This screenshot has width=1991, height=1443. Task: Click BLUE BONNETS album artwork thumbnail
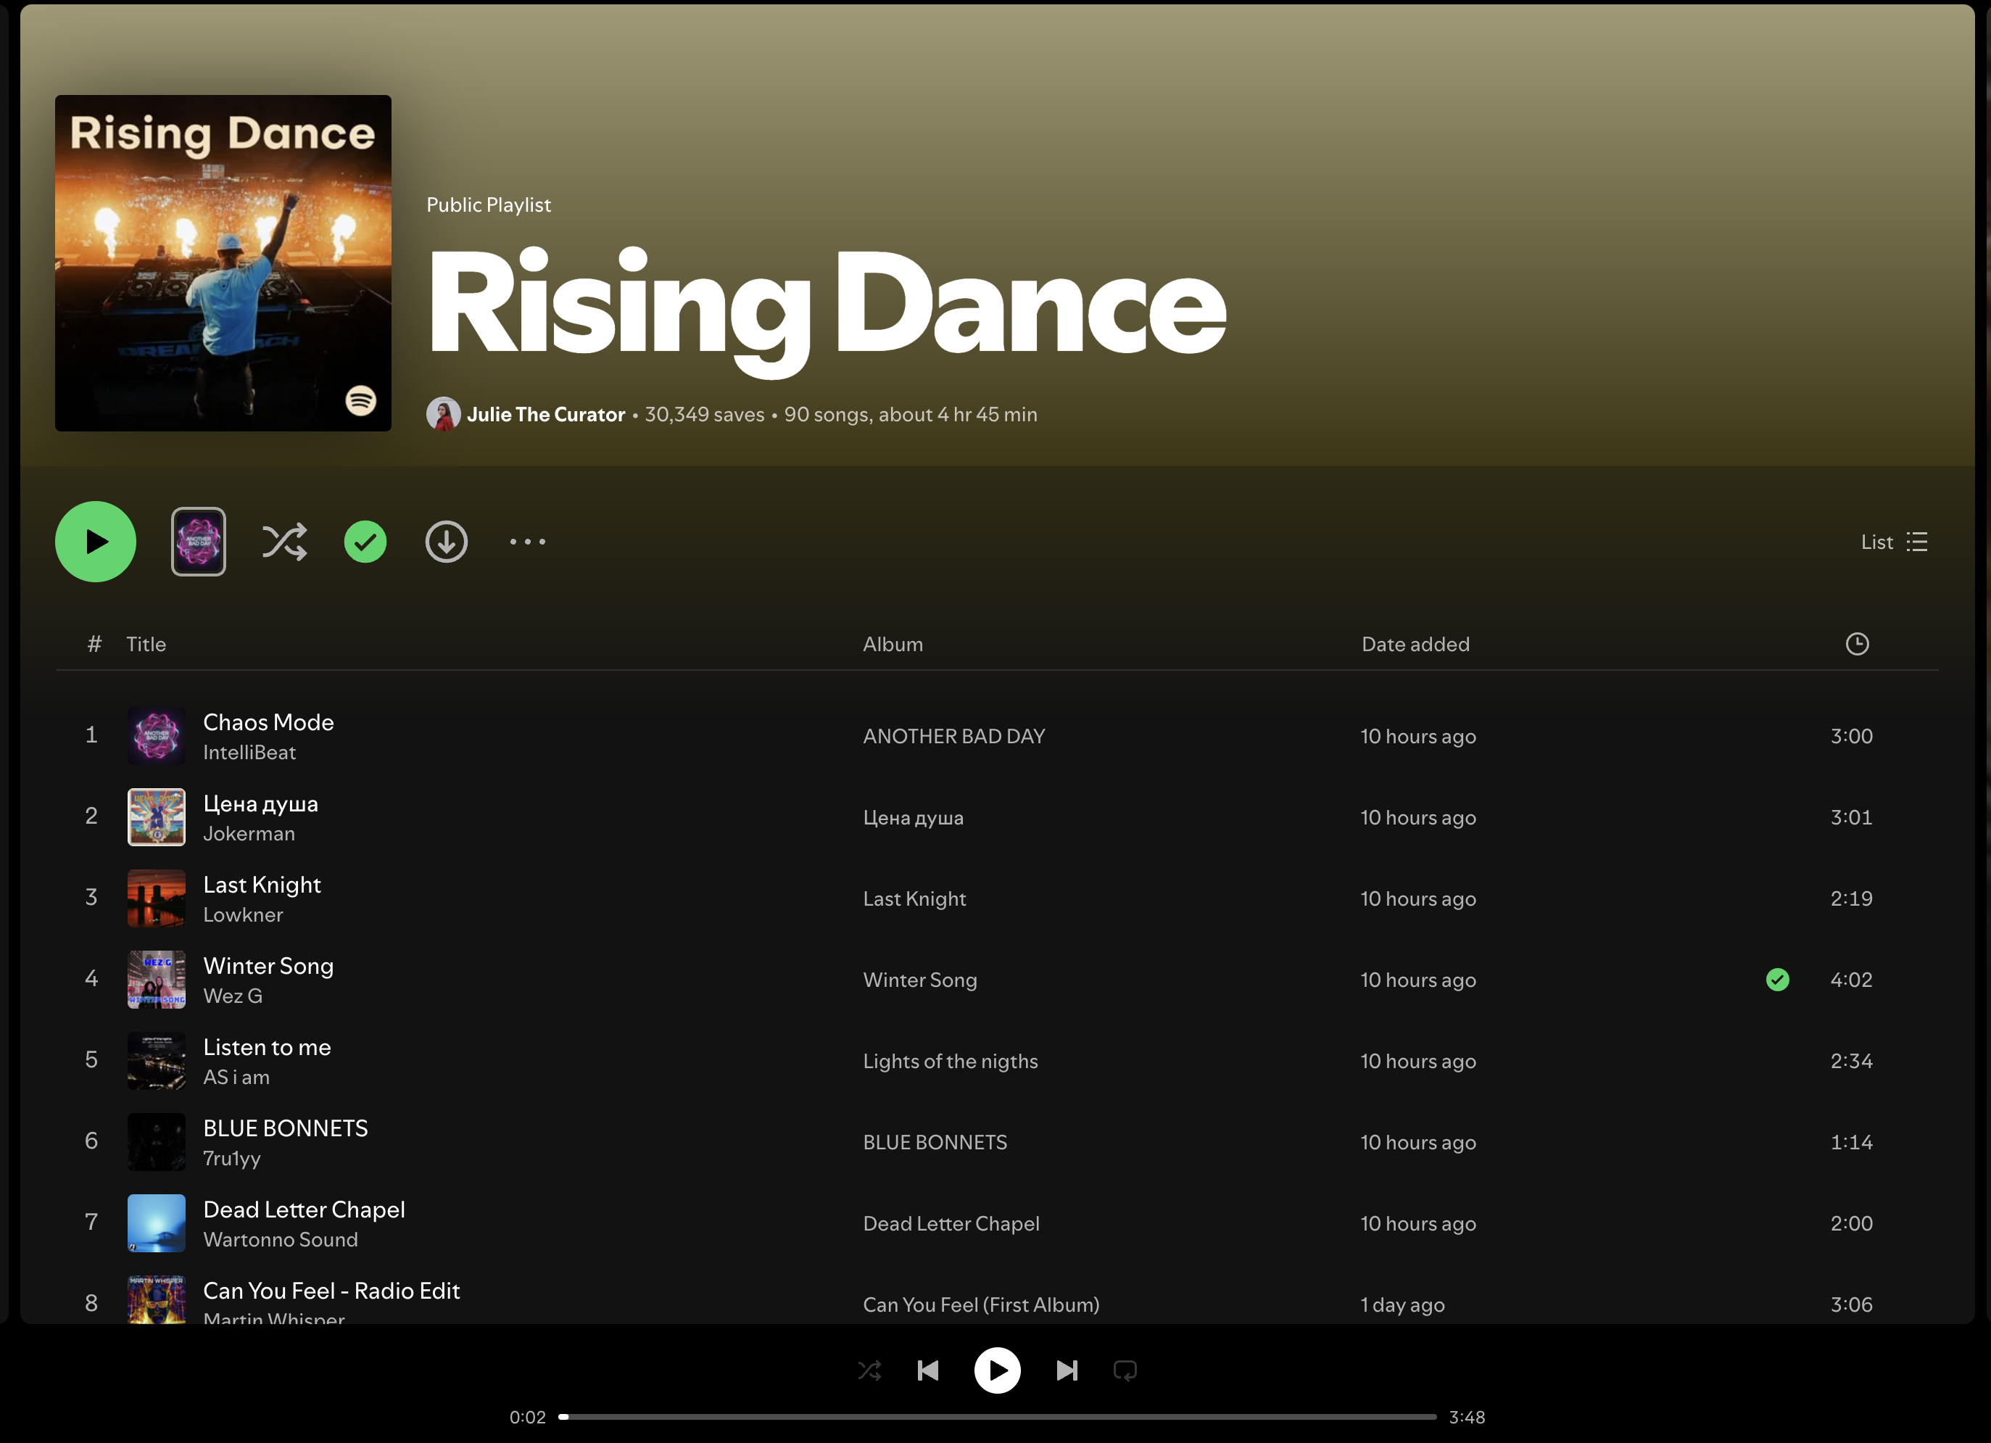pyautogui.click(x=157, y=1142)
